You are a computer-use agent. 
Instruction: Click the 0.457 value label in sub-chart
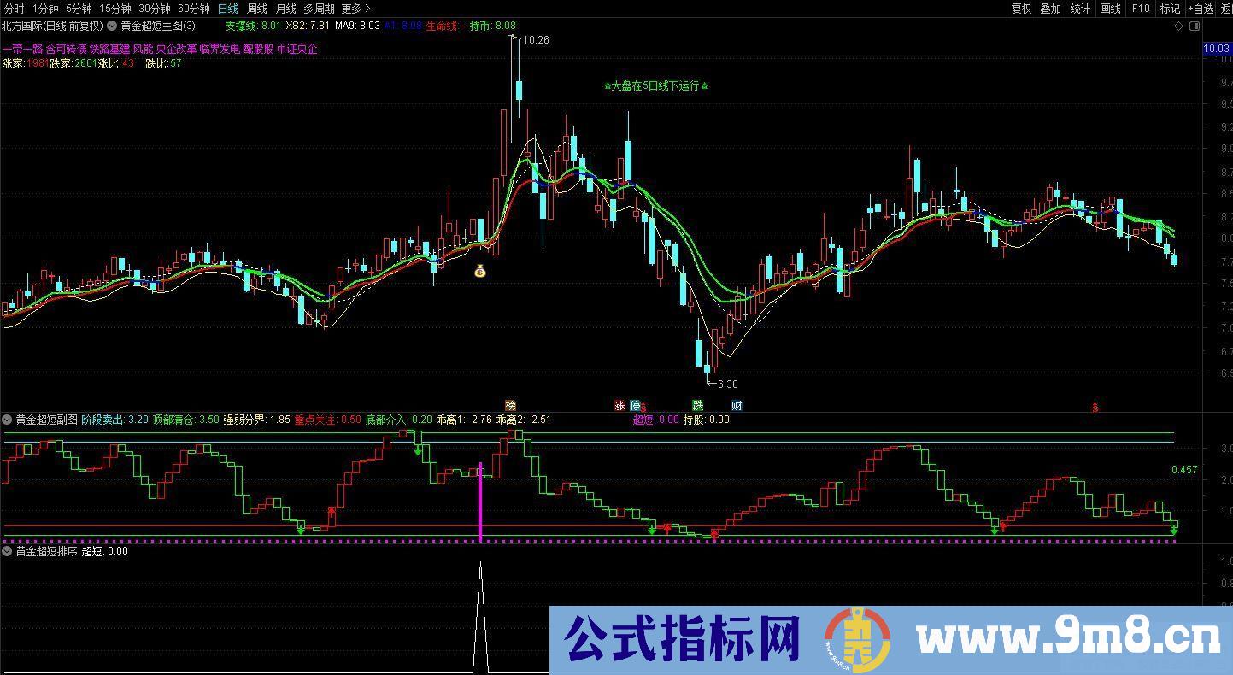[1184, 470]
